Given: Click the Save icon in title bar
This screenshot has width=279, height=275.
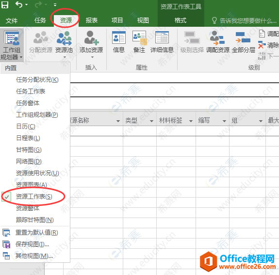Looking at the screenshot, I should click(5, 4).
